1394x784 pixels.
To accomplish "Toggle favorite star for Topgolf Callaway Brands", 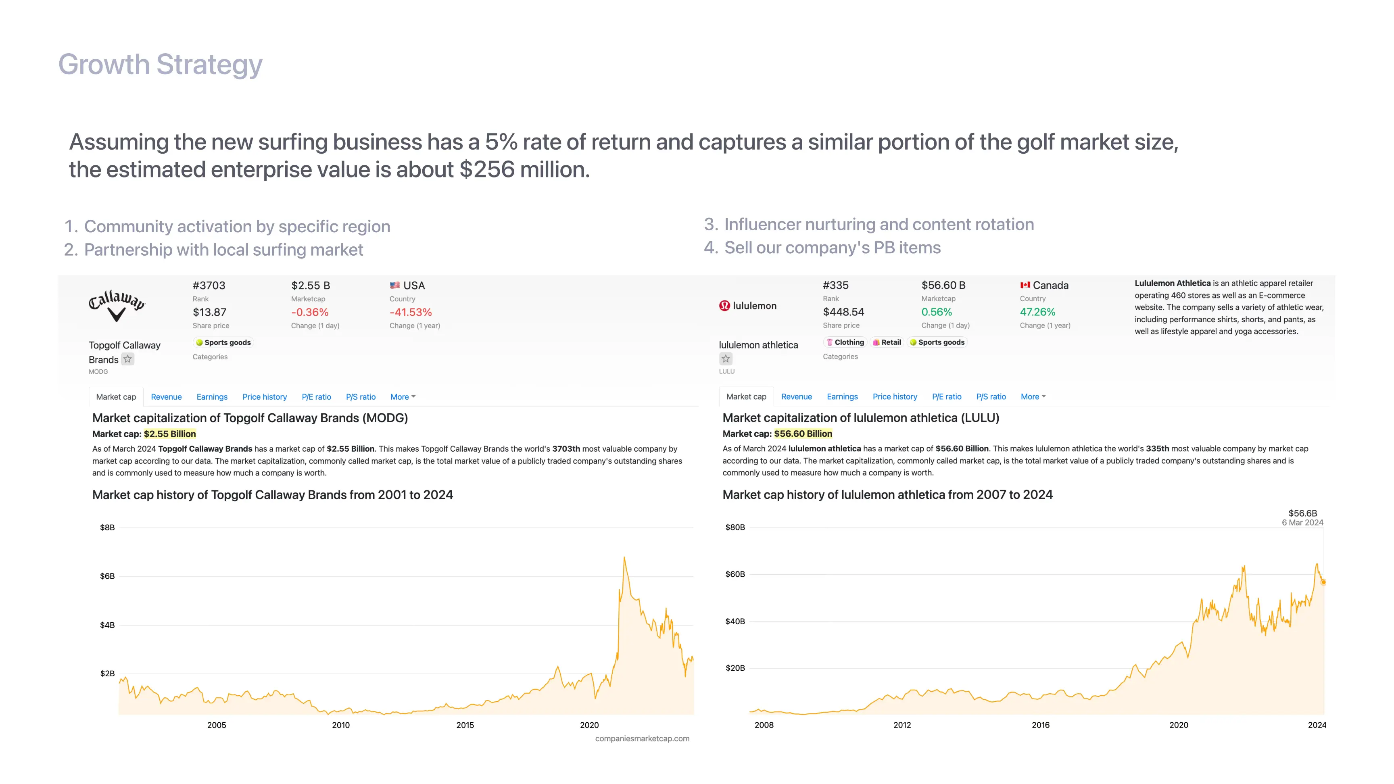I will (x=128, y=359).
